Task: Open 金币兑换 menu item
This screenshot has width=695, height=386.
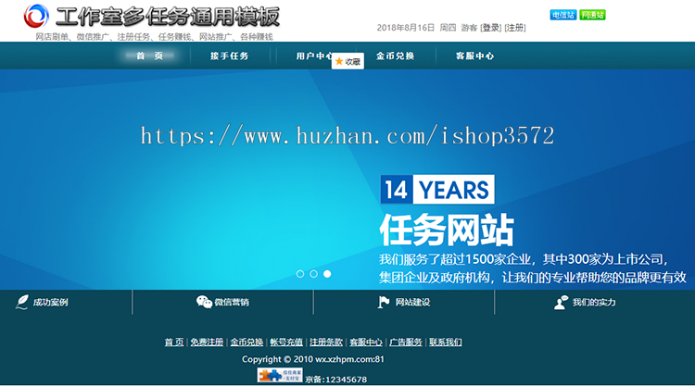Action: [396, 56]
